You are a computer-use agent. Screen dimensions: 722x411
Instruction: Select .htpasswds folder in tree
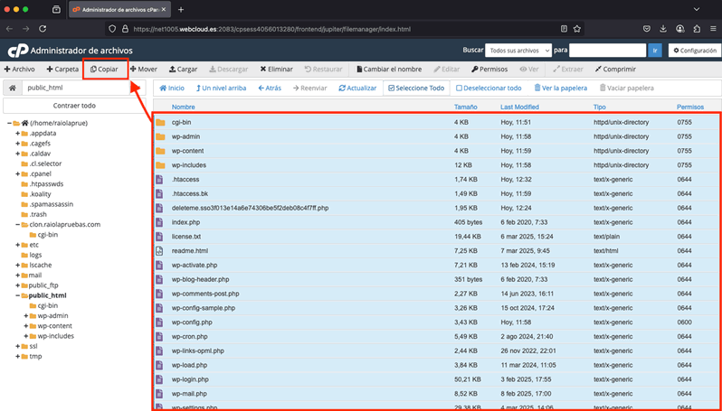[x=45, y=184]
